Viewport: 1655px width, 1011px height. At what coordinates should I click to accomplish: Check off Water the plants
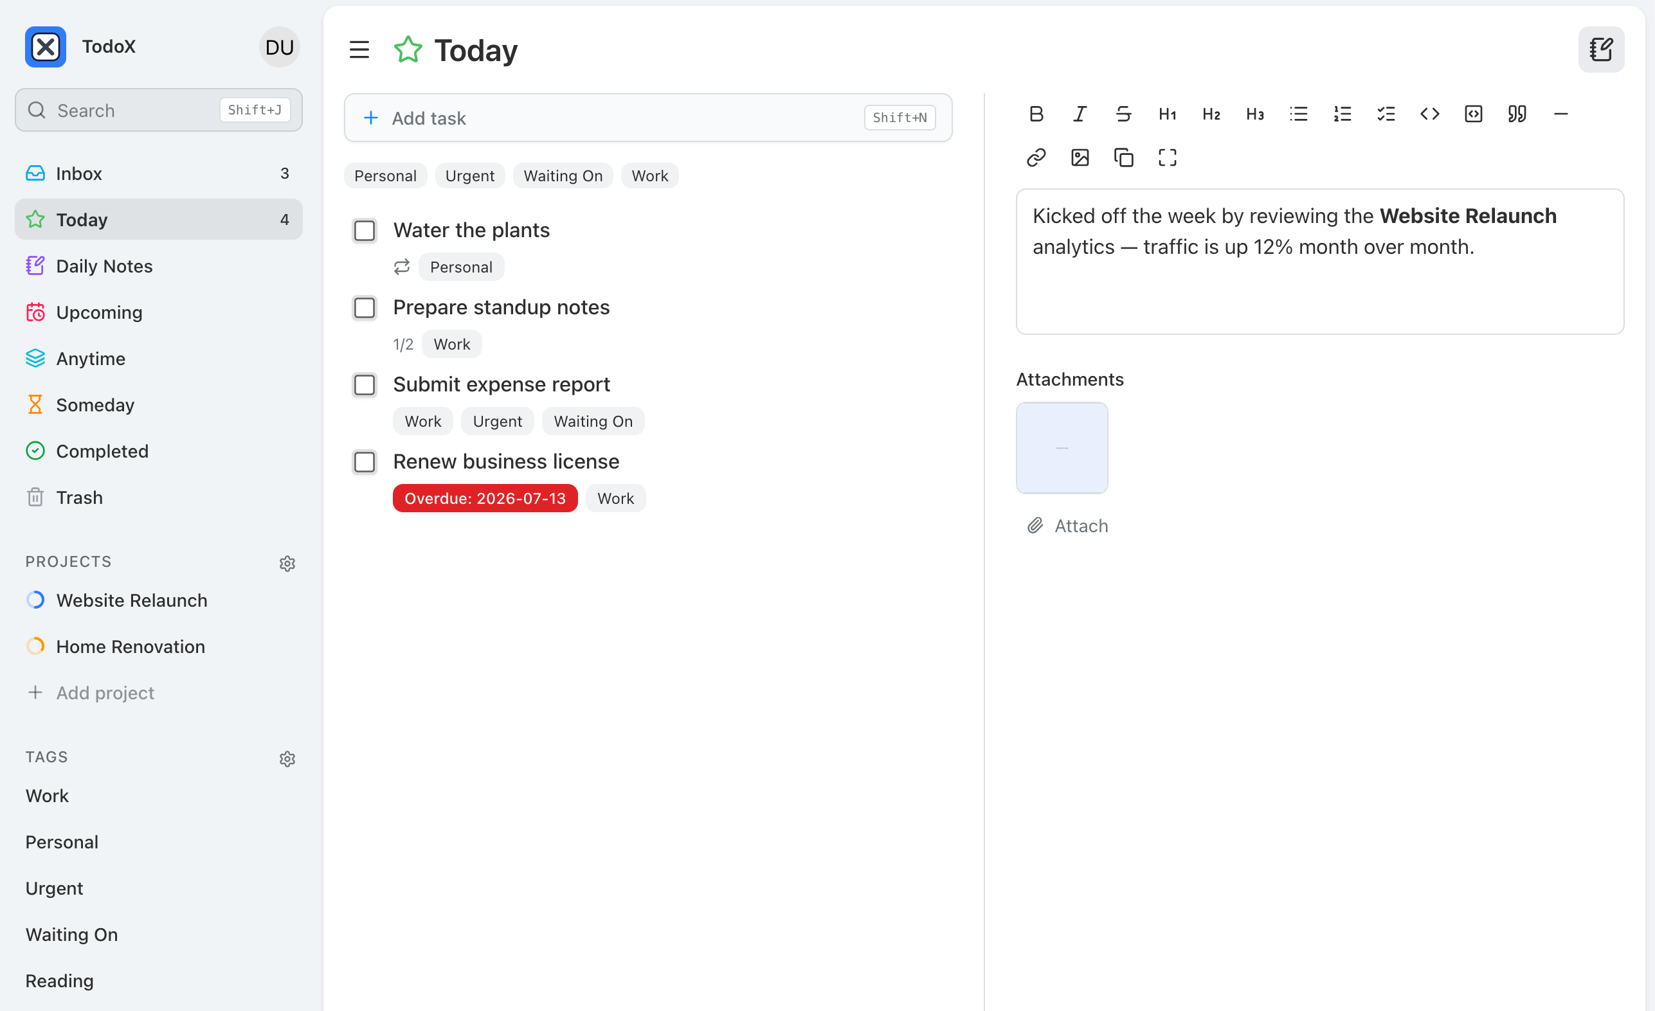coord(365,231)
